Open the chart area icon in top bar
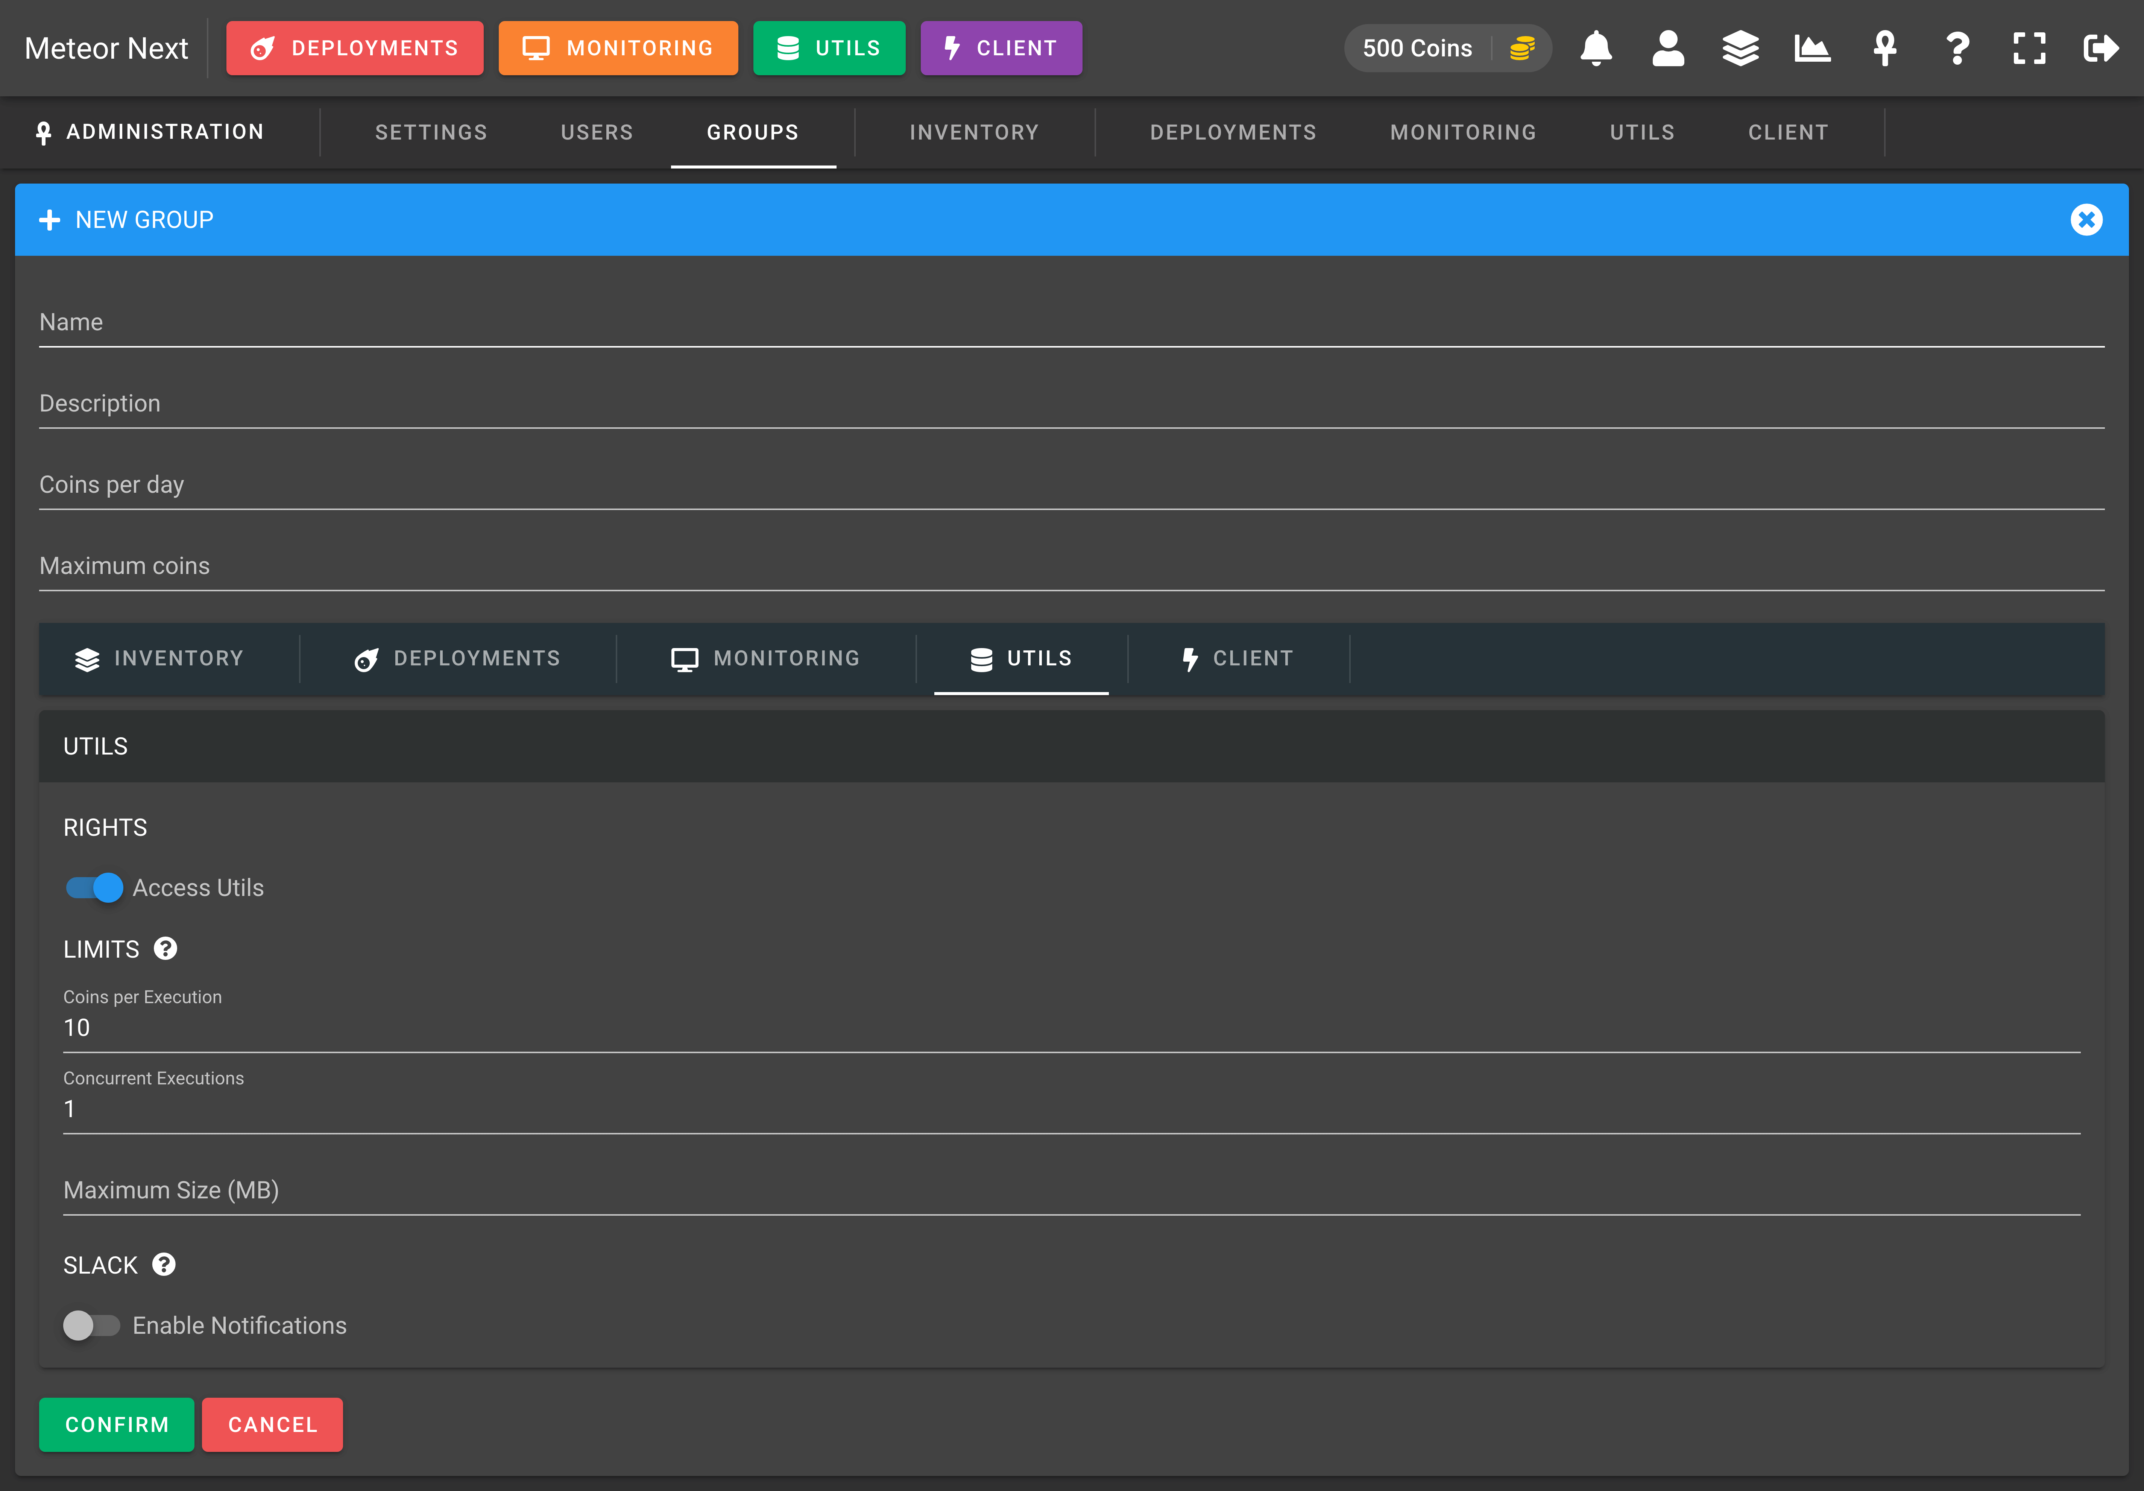 pos(1813,49)
